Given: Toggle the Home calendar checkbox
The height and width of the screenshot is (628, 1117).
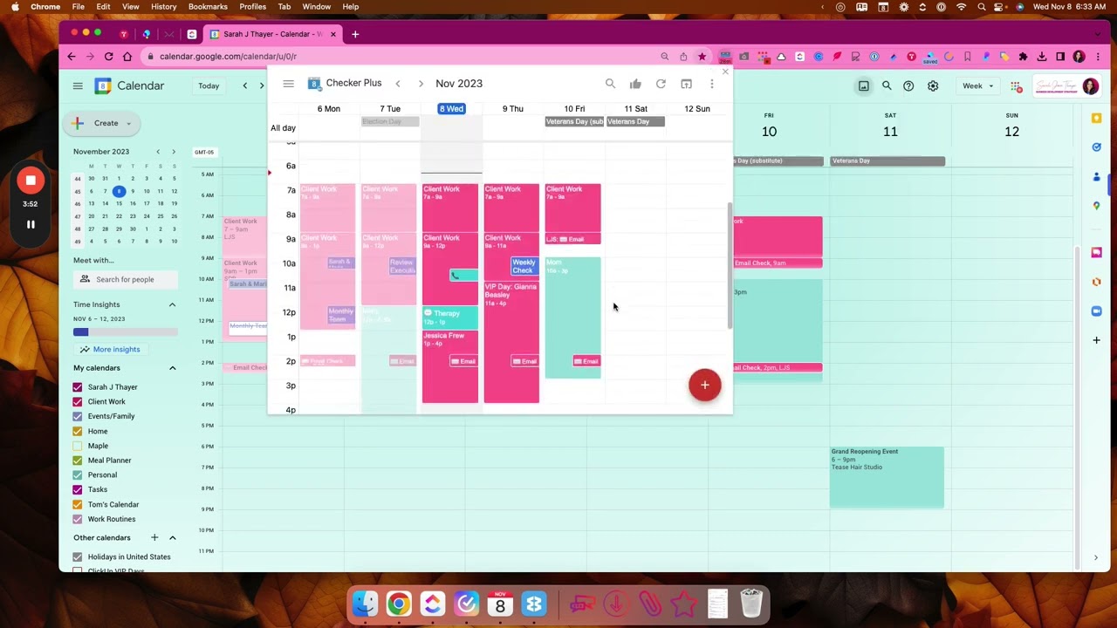Looking at the screenshot, I should [78, 431].
